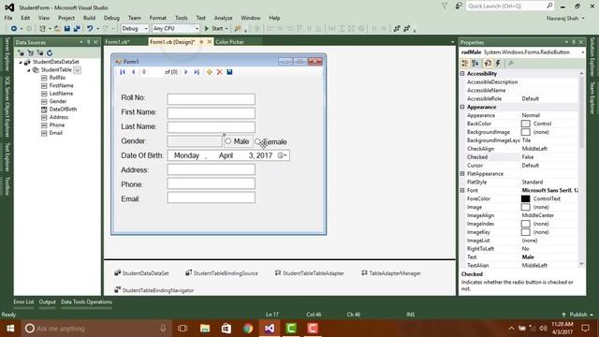
Task: Open Any CPU platform dropdown
Action: pyautogui.click(x=197, y=29)
